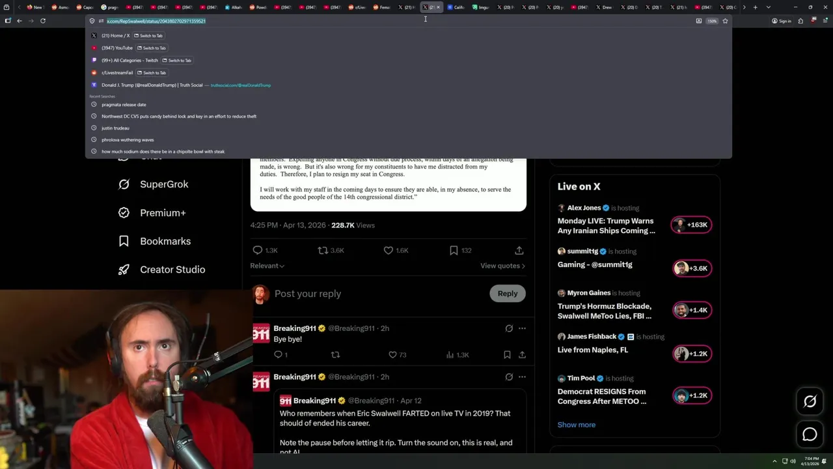This screenshot has height=469, width=833.
Task: Switch to the Alkah browser tab
Action: pos(233,7)
